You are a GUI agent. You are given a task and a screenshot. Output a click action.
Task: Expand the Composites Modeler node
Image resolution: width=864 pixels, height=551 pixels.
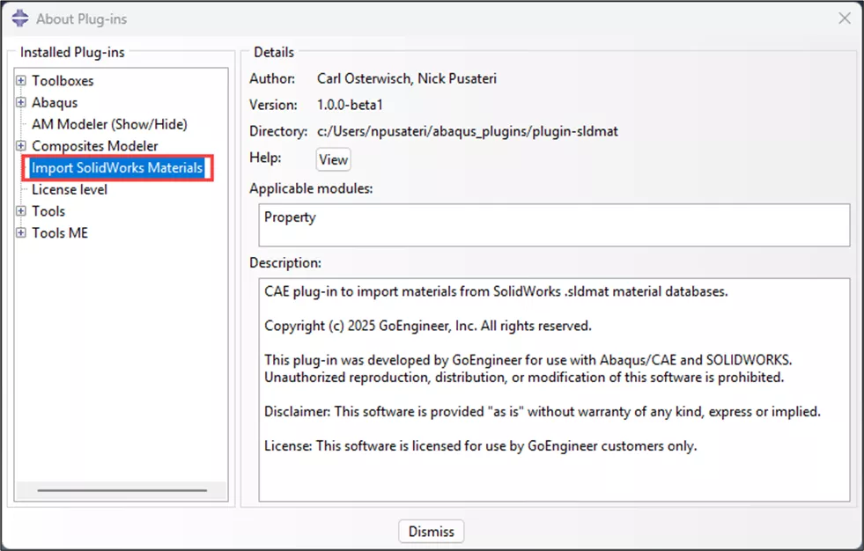pyautogui.click(x=20, y=145)
